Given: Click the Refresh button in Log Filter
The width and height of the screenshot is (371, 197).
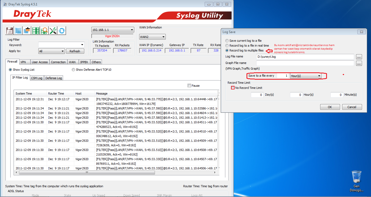Looking at the screenshot, I should click(x=75, y=51).
